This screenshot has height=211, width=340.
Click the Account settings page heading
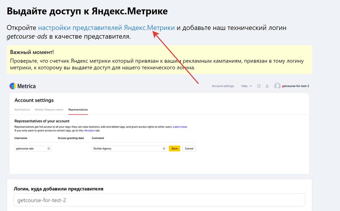coord(34,100)
